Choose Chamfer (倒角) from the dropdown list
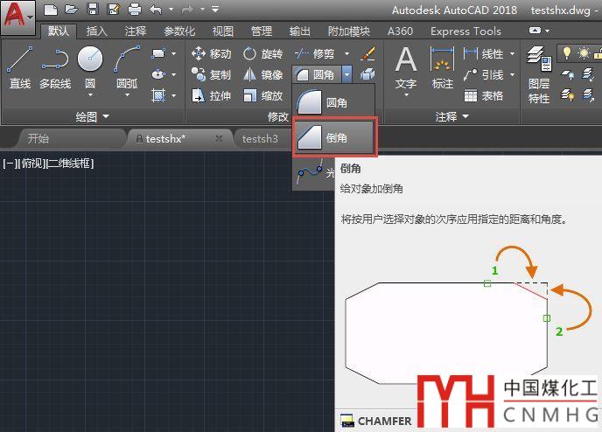 333,138
